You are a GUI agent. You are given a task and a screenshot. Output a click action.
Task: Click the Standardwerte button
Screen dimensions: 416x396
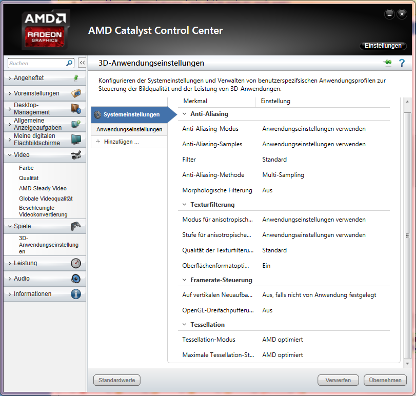(117, 380)
